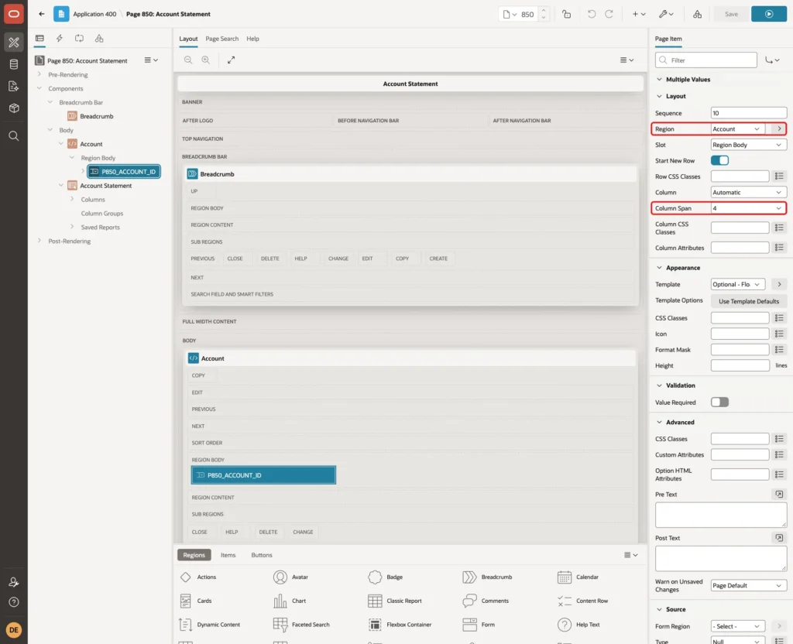The width and height of the screenshot is (793, 644).
Task: Click P850_ACCOUNT_ID item in layout body
Action: (x=263, y=474)
